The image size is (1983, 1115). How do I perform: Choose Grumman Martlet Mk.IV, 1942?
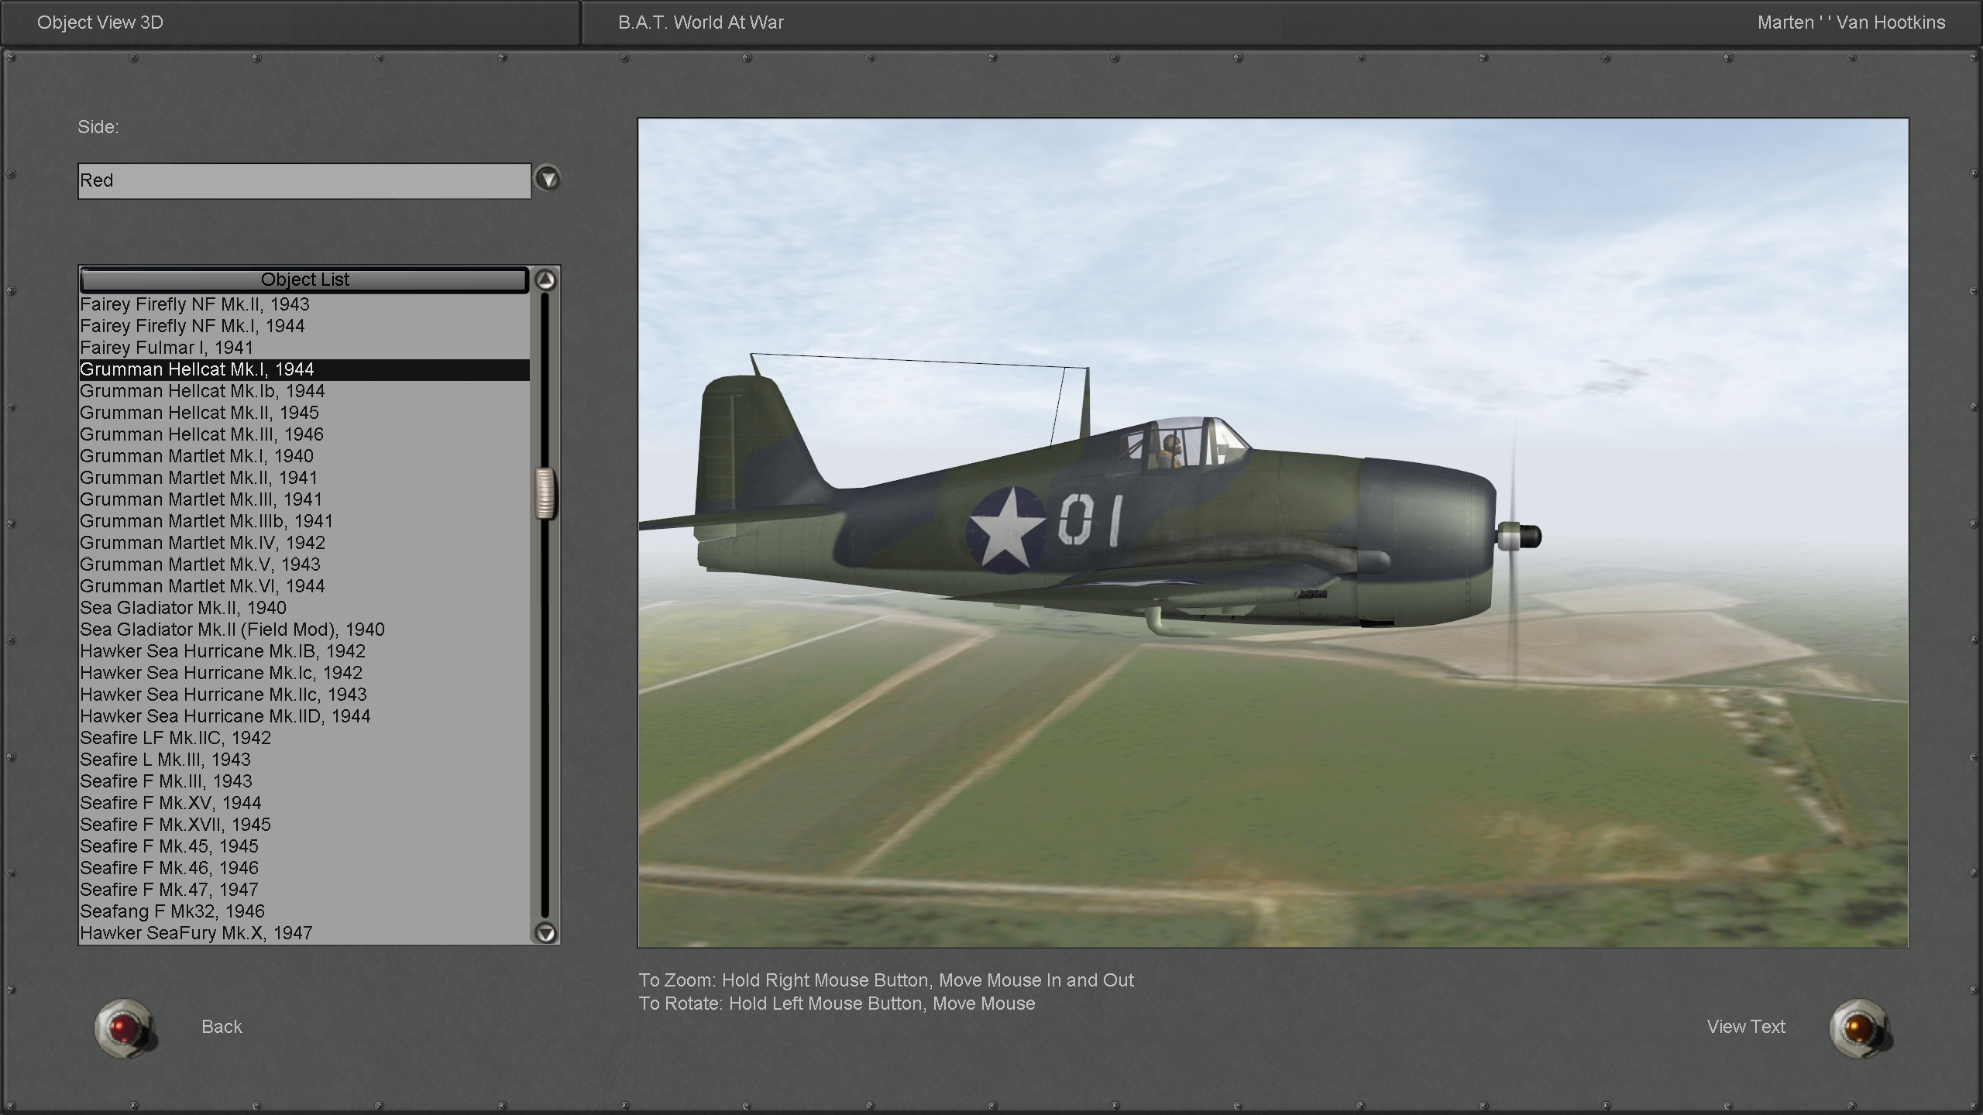click(202, 543)
